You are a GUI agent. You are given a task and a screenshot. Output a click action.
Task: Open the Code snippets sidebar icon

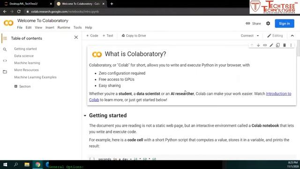point(5,61)
